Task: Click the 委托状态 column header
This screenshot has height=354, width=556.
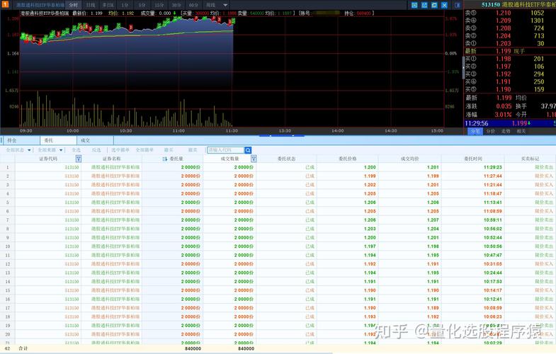Action: [287, 159]
